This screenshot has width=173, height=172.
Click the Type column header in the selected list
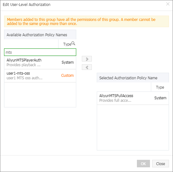click(160, 87)
